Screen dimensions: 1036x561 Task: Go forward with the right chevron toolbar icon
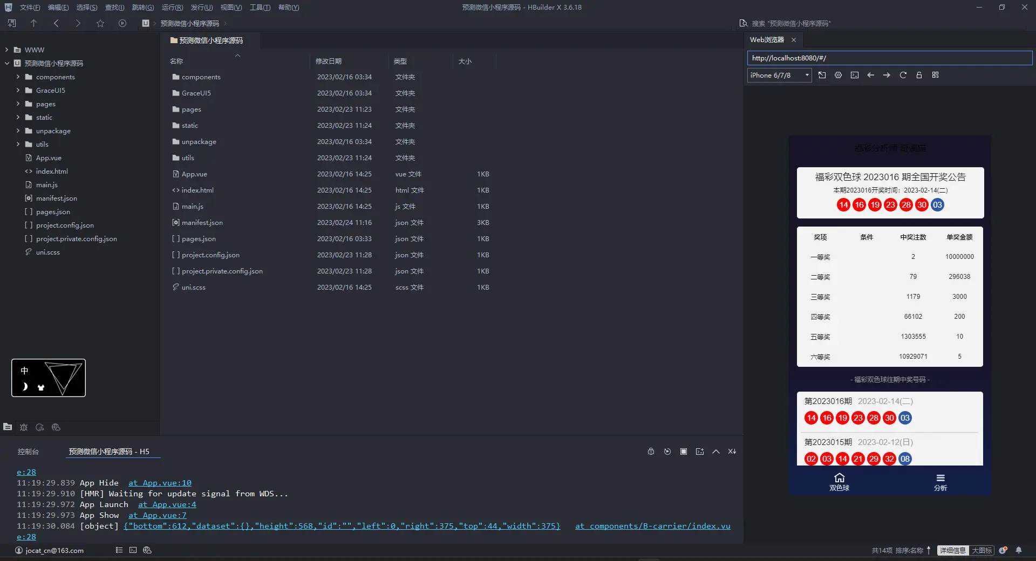(78, 23)
